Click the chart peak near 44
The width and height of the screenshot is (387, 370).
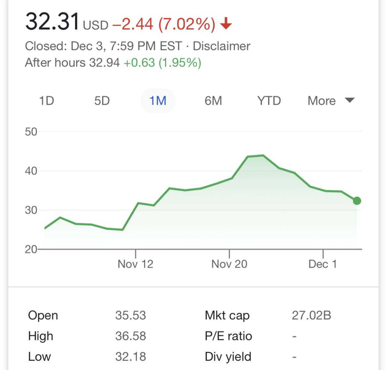click(x=263, y=155)
